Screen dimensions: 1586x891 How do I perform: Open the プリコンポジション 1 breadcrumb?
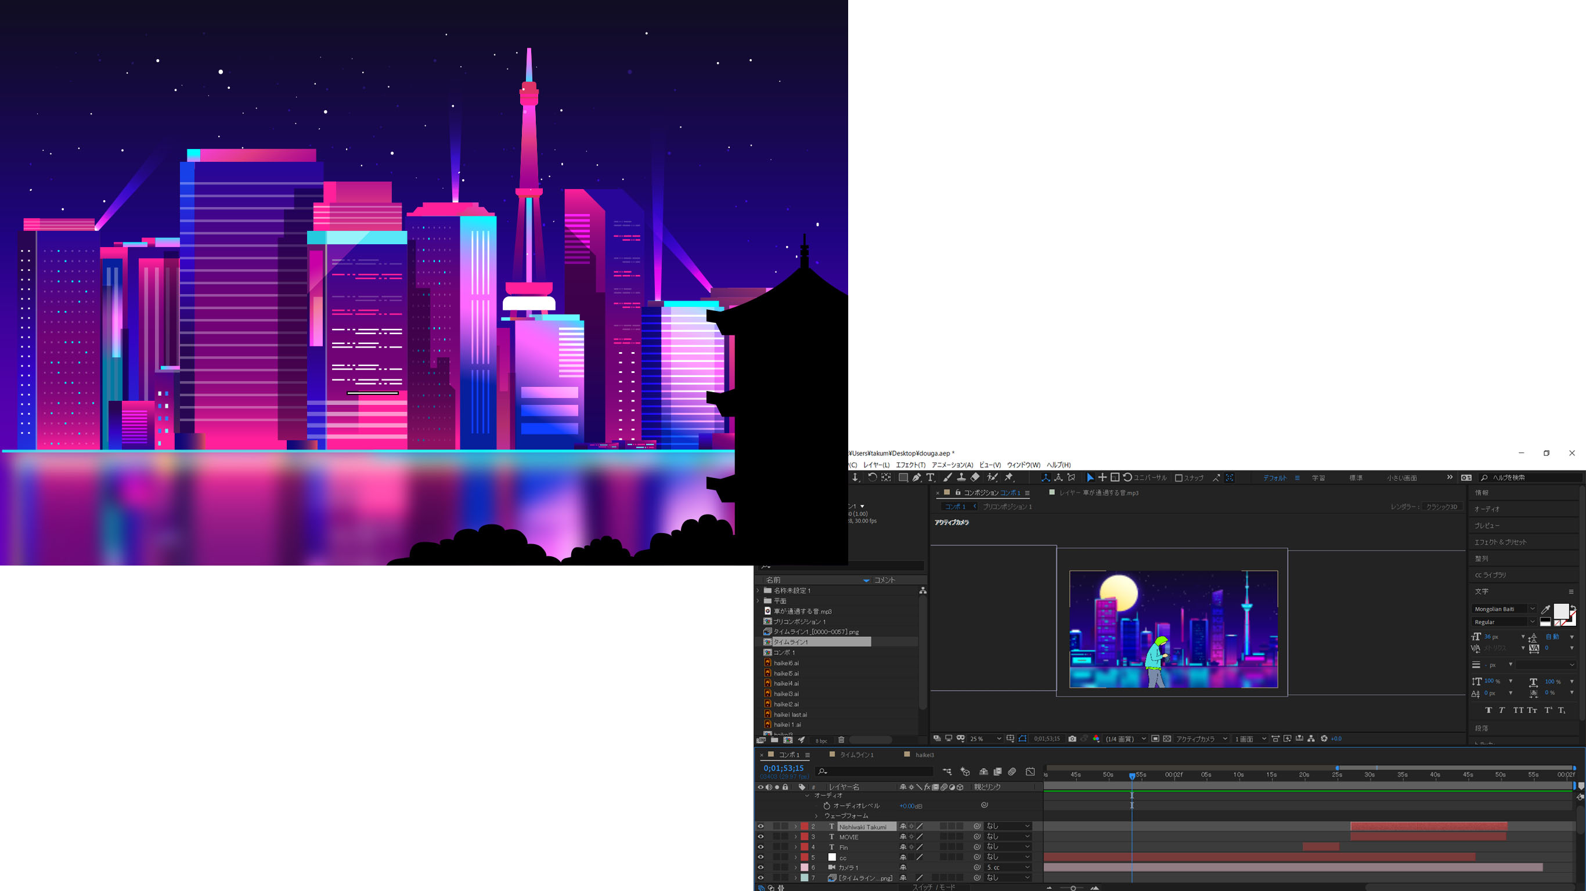coord(1007,507)
